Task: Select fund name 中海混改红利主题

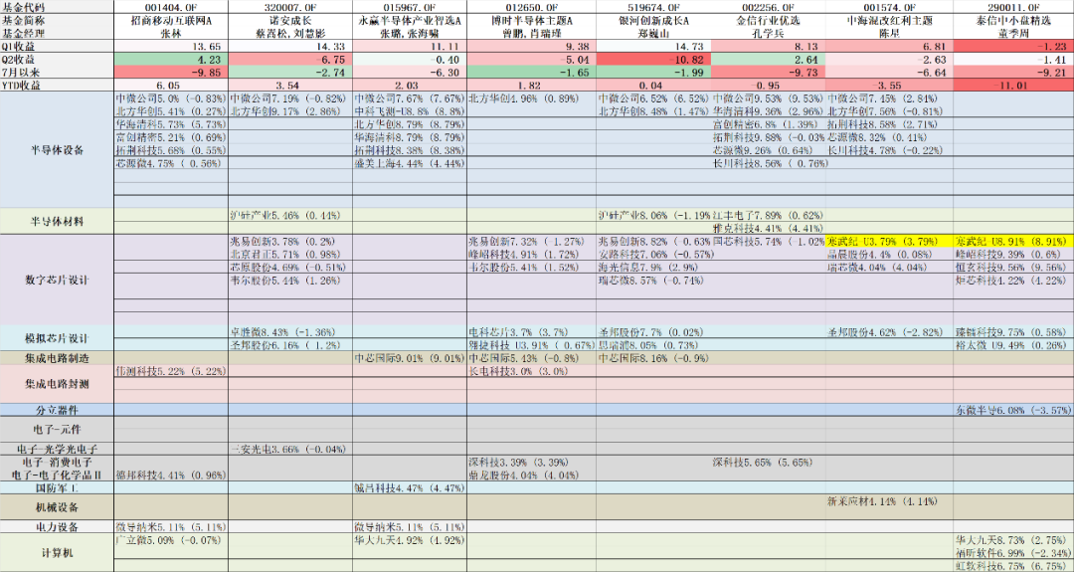Action: [x=890, y=21]
